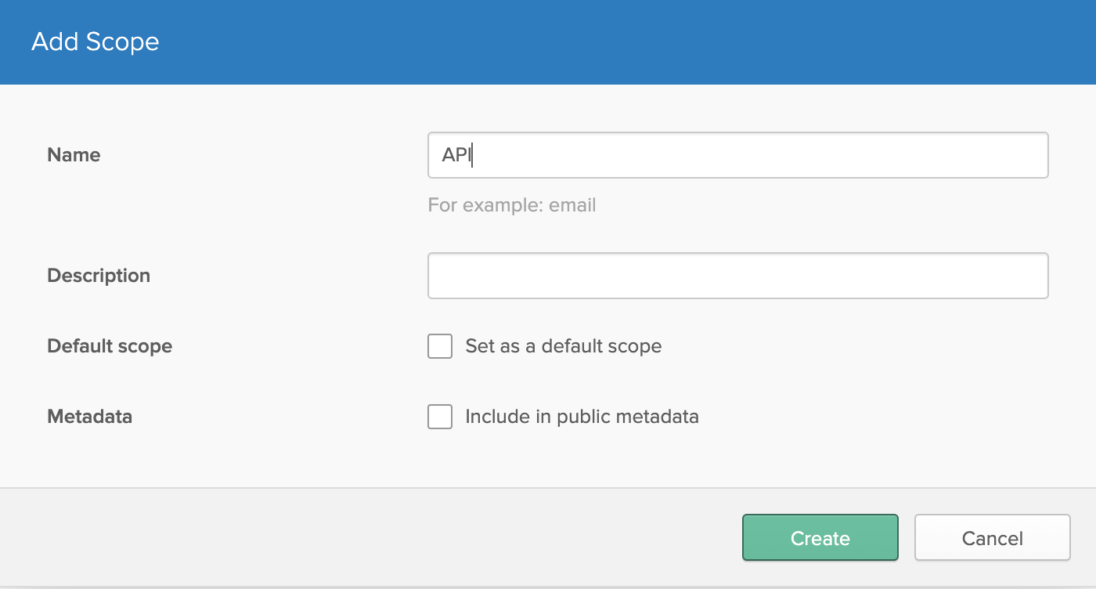1096x589 pixels.
Task: Click the typed 'API' text in Name
Action: (456, 155)
